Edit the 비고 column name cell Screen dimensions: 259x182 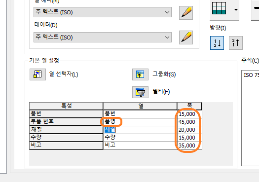pyautogui.click(x=140, y=146)
